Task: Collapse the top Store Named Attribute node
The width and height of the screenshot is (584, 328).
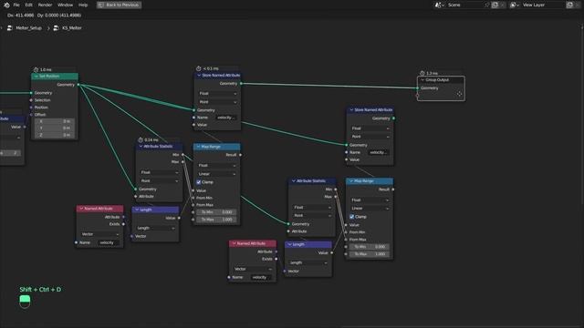Action: (199, 76)
